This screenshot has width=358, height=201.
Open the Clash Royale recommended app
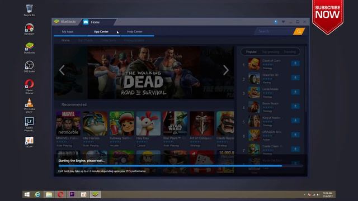click(225, 123)
